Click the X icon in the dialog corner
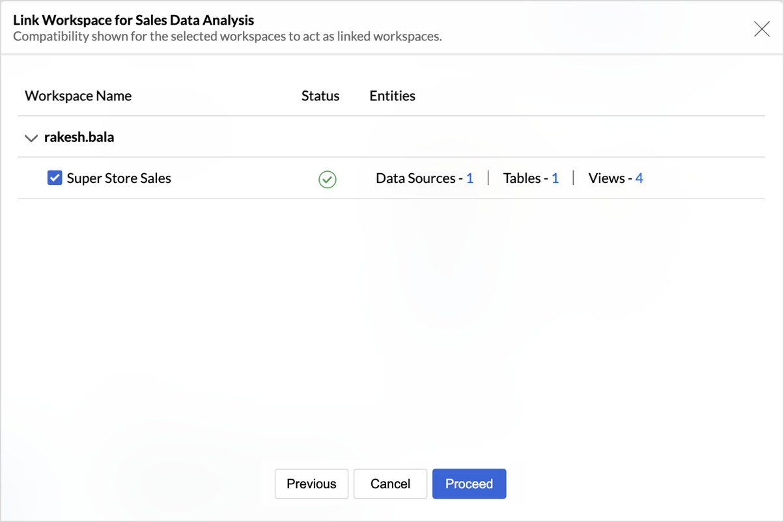The height and width of the screenshot is (522, 784). pyautogui.click(x=761, y=29)
